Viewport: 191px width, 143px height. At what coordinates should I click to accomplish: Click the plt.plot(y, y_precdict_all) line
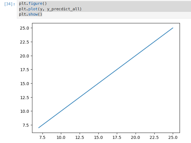pyautogui.click(x=50, y=9)
